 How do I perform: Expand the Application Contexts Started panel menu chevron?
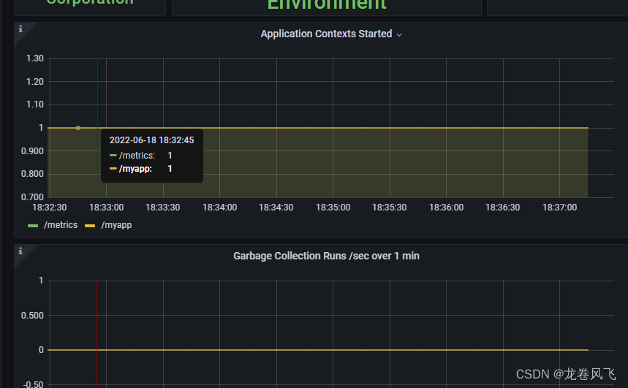pos(399,35)
